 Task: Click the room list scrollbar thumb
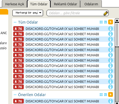click(x=117, y=35)
